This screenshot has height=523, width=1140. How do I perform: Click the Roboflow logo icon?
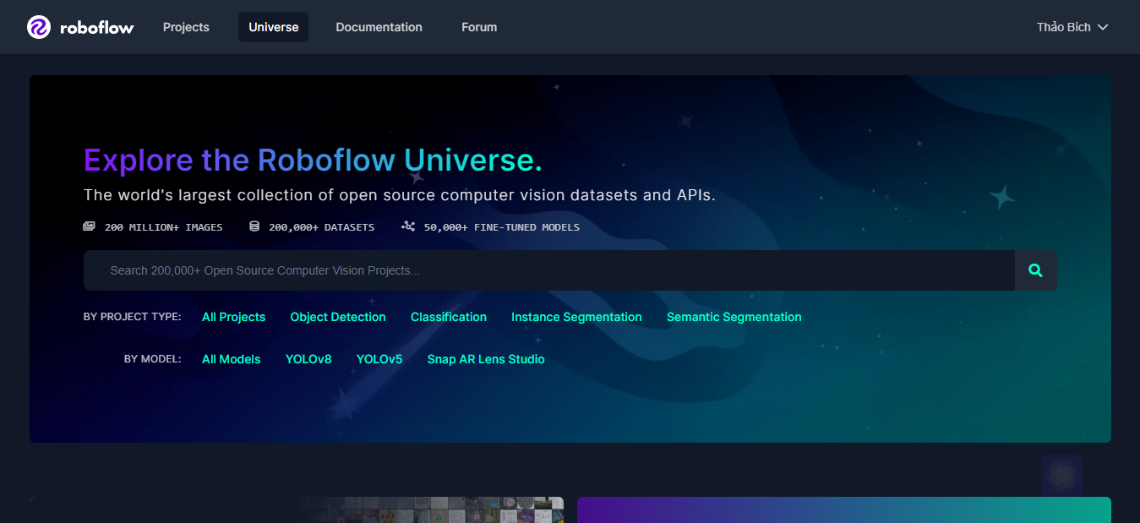(39, 27)
